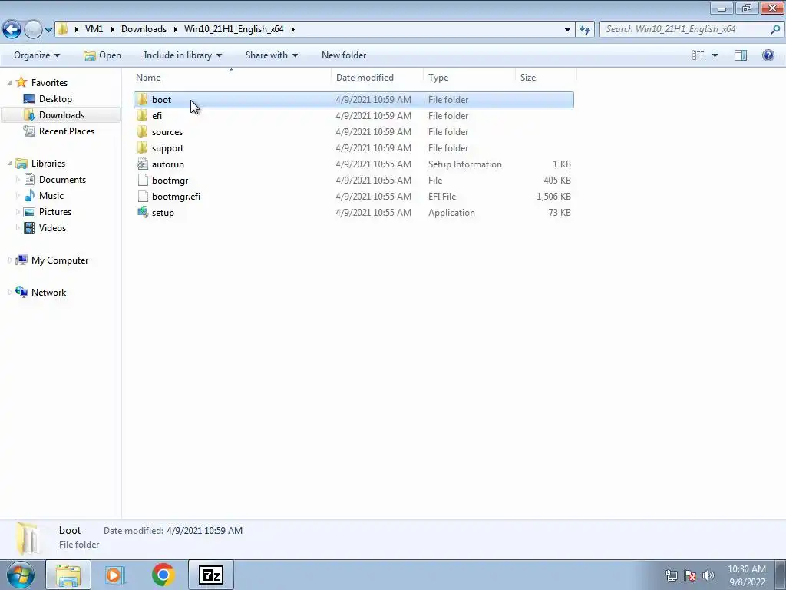This screenshot has height=590, width=786.
Task: Click the Forward navigation arrow button
Action: coord(33,29)
